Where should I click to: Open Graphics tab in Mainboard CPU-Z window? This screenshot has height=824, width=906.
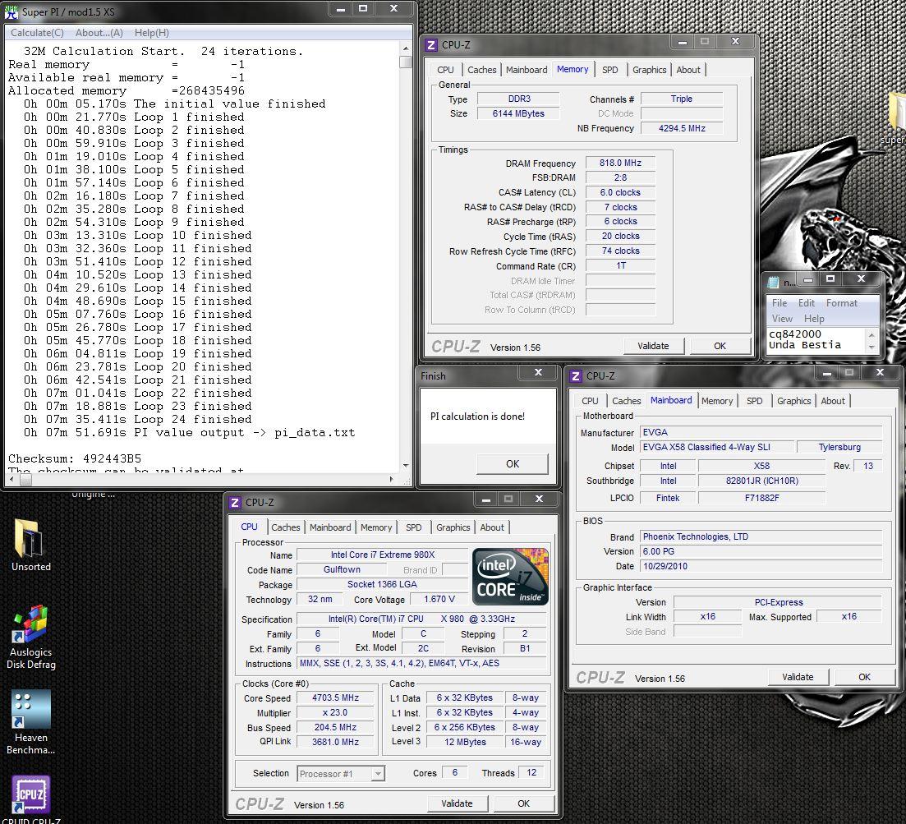coord(794,401)
